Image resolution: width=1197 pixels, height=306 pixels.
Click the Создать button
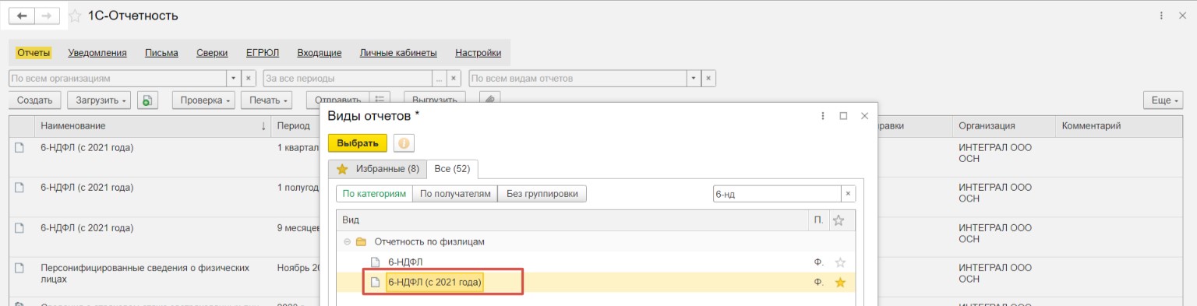[34, 100]
